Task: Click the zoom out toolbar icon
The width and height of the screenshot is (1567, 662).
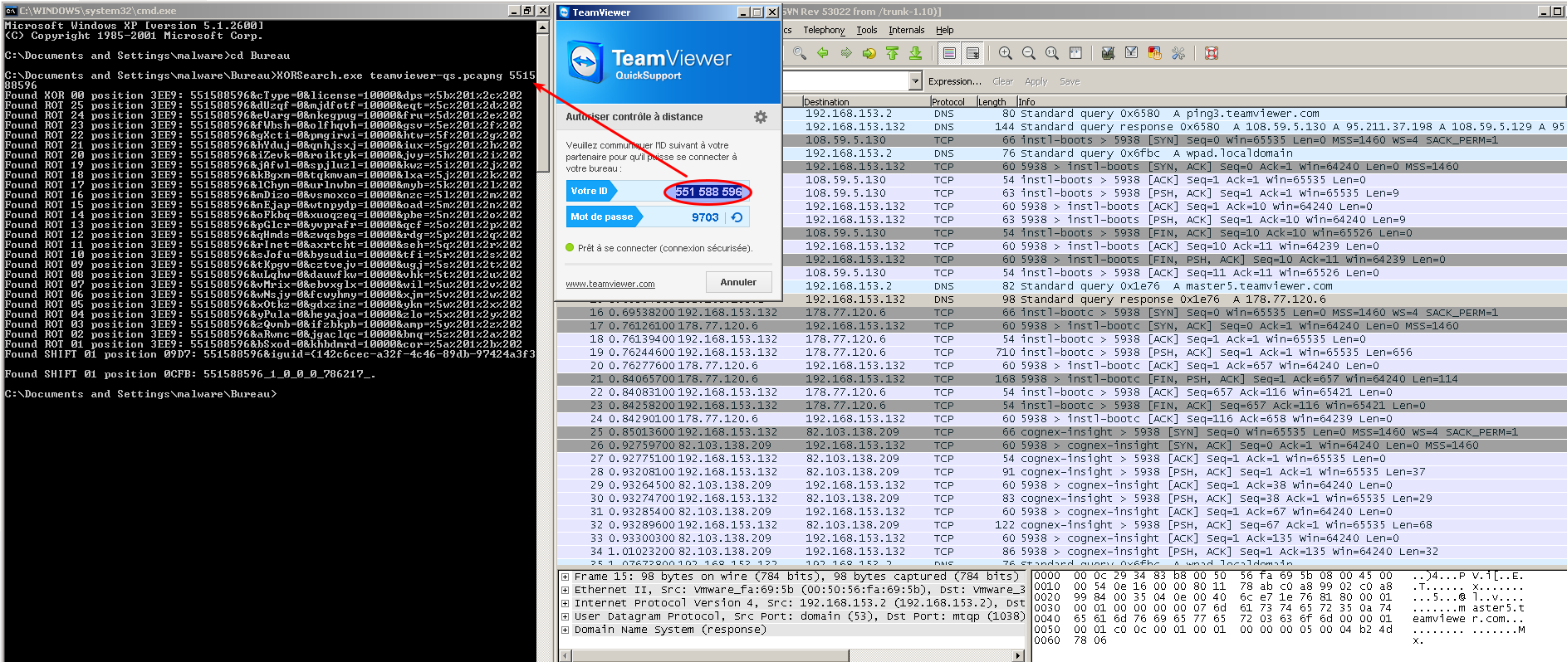Action: pyautogui.click(x=1028, y=53)
